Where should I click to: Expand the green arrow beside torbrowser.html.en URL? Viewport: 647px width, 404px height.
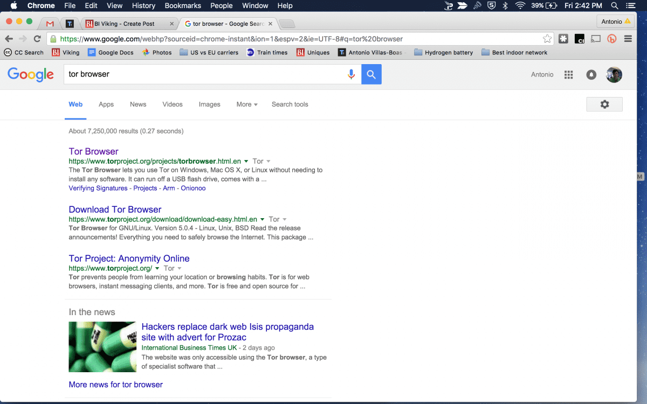pos(246,161)
